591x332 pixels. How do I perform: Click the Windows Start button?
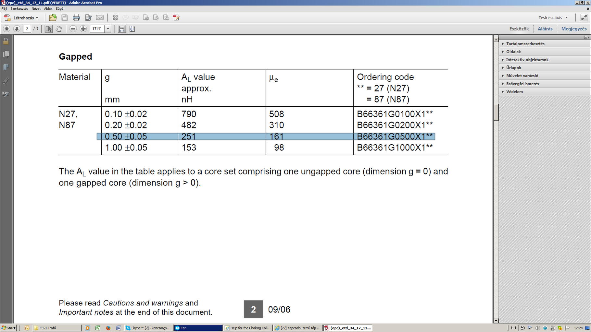tap(9, 328)
